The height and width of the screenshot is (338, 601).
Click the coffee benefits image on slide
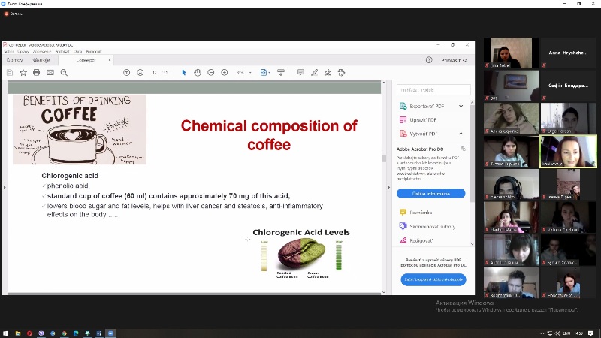pos(80,129)
